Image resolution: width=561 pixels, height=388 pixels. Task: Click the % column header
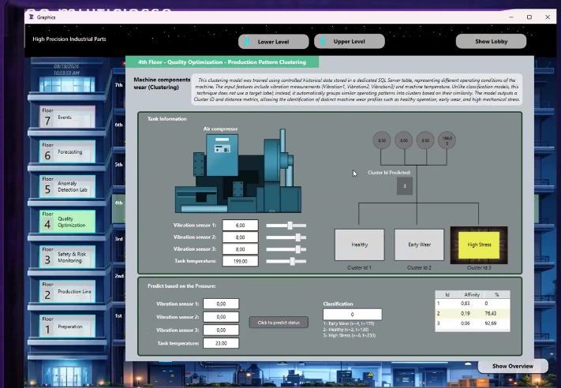point(496,295)
